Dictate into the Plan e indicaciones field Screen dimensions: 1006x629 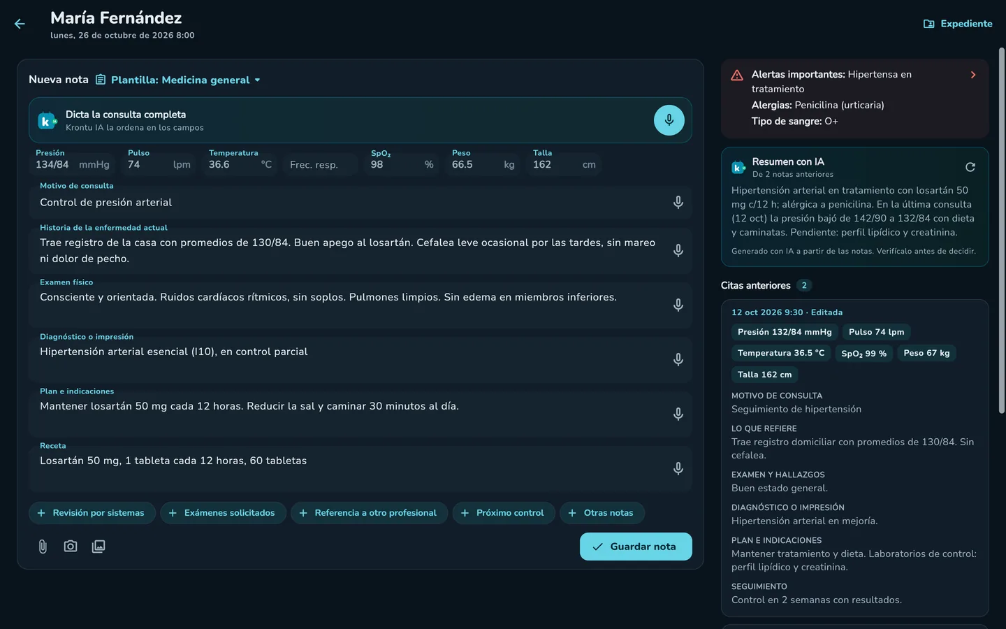[x=678, y=414]
